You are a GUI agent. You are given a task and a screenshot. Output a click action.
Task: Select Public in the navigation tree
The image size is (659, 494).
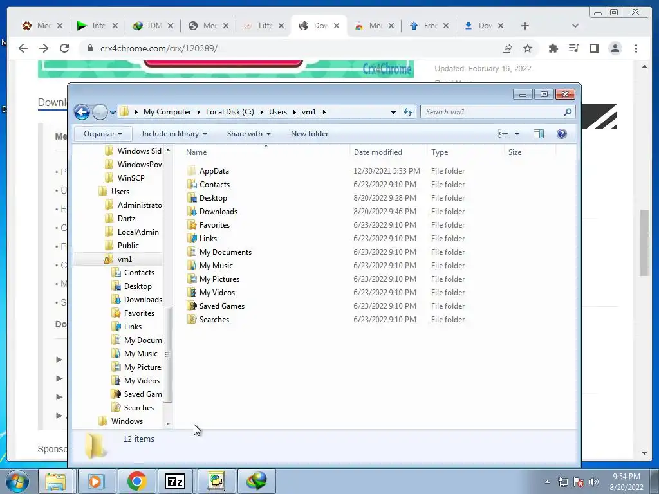click(128, 245)
